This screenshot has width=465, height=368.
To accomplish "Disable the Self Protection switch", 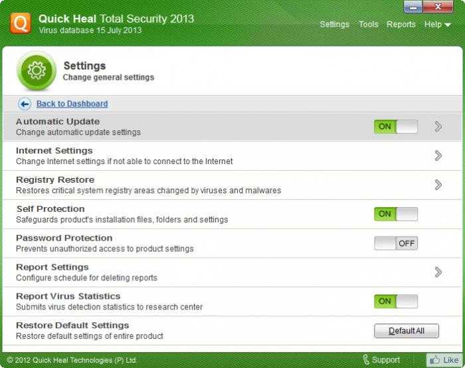I will 396,214.
